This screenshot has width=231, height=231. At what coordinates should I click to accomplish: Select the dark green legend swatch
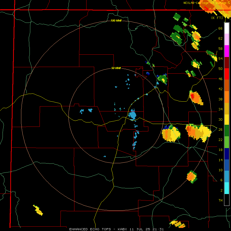[x=227, y=131]
